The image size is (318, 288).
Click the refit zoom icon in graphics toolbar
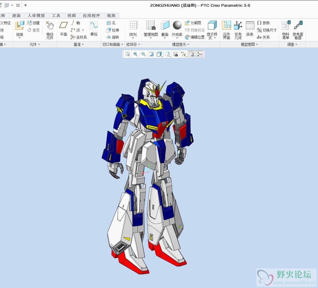pos(128,54)
